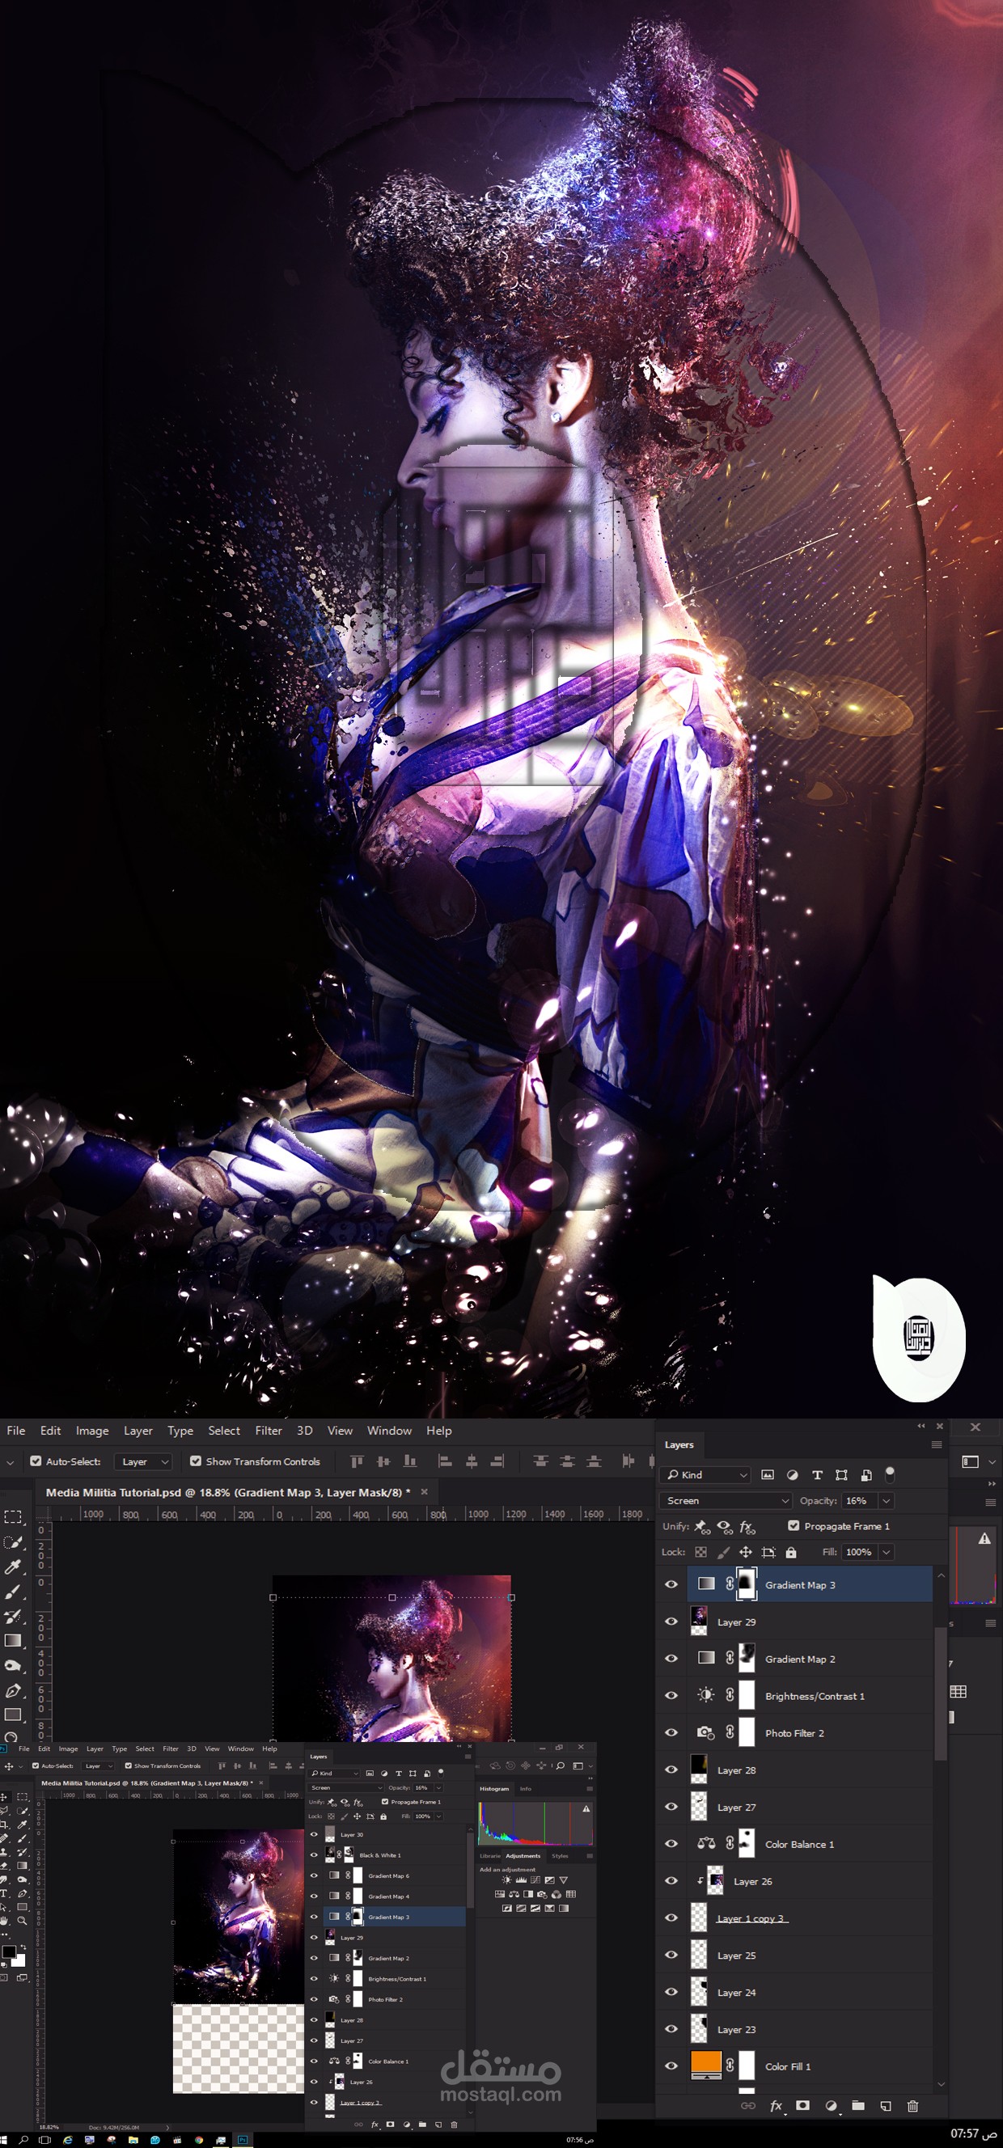
Task: Select the Rectangle shape tool
Action: [x=12, y=1715]
